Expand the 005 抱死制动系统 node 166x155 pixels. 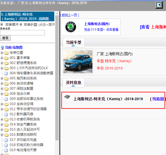pos(2,79)
